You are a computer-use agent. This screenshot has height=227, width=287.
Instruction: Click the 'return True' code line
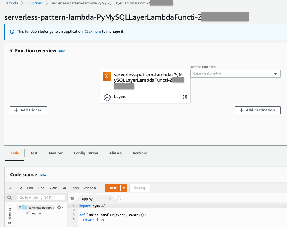(x=94, y=219)
